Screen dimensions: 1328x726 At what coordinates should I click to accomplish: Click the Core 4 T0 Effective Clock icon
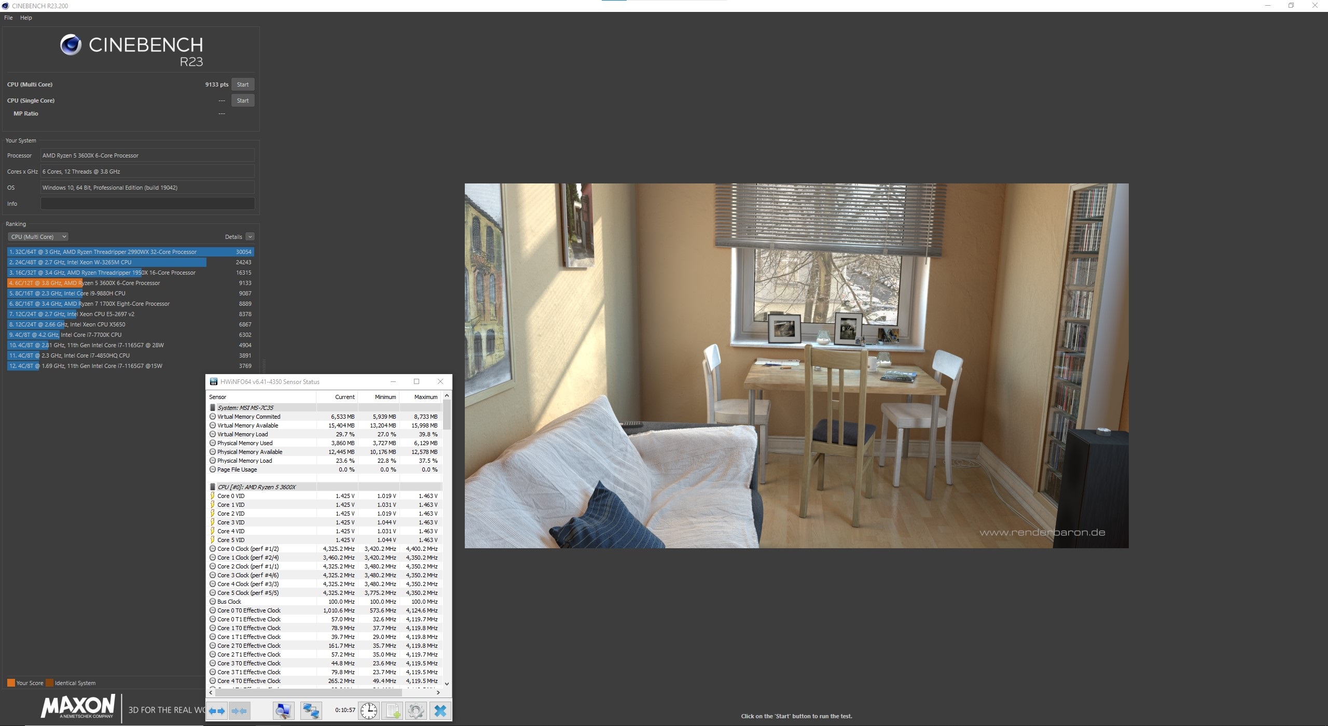pos(213,681)
